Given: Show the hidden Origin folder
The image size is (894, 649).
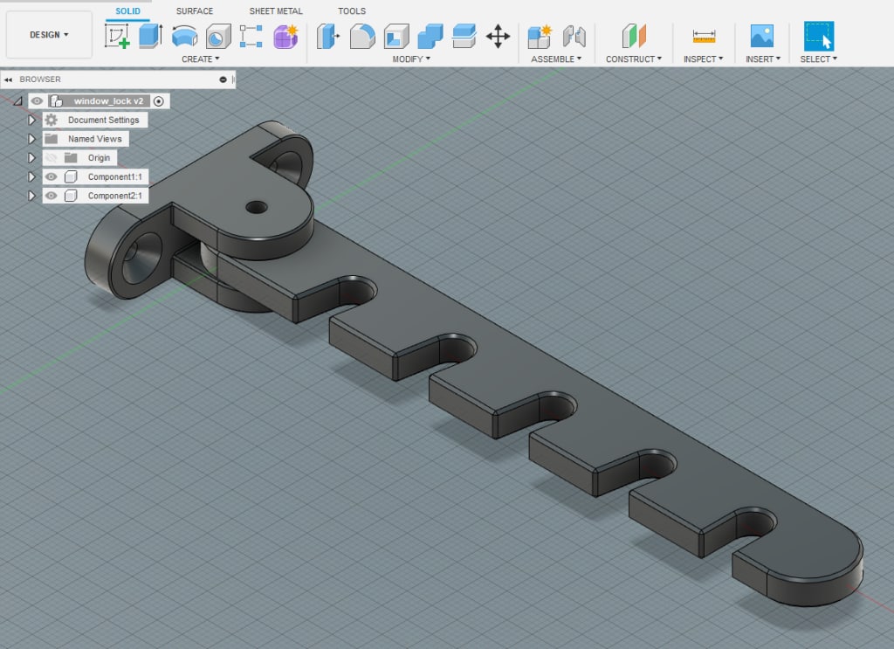Looking at the screenshot, I should [52, 157].
